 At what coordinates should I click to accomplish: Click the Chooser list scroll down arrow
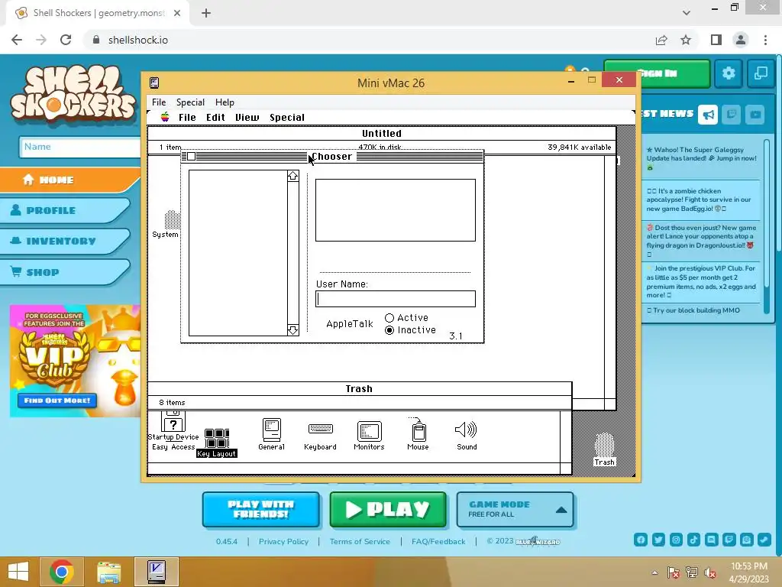pos(292,330)
